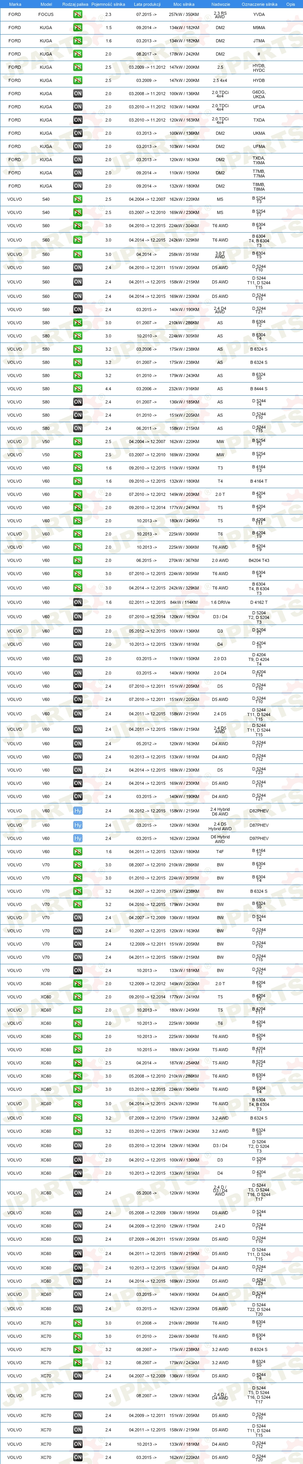Click diesel ON icon in G6DG, UKDA row
Screen dimensions: 303x1464
click(x=78, y=94)
